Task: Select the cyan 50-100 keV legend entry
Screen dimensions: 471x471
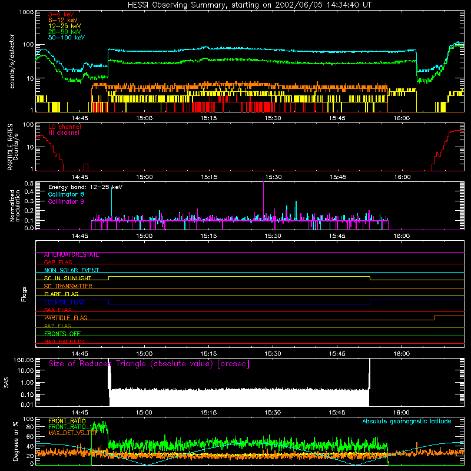Action: coord(67,38)
